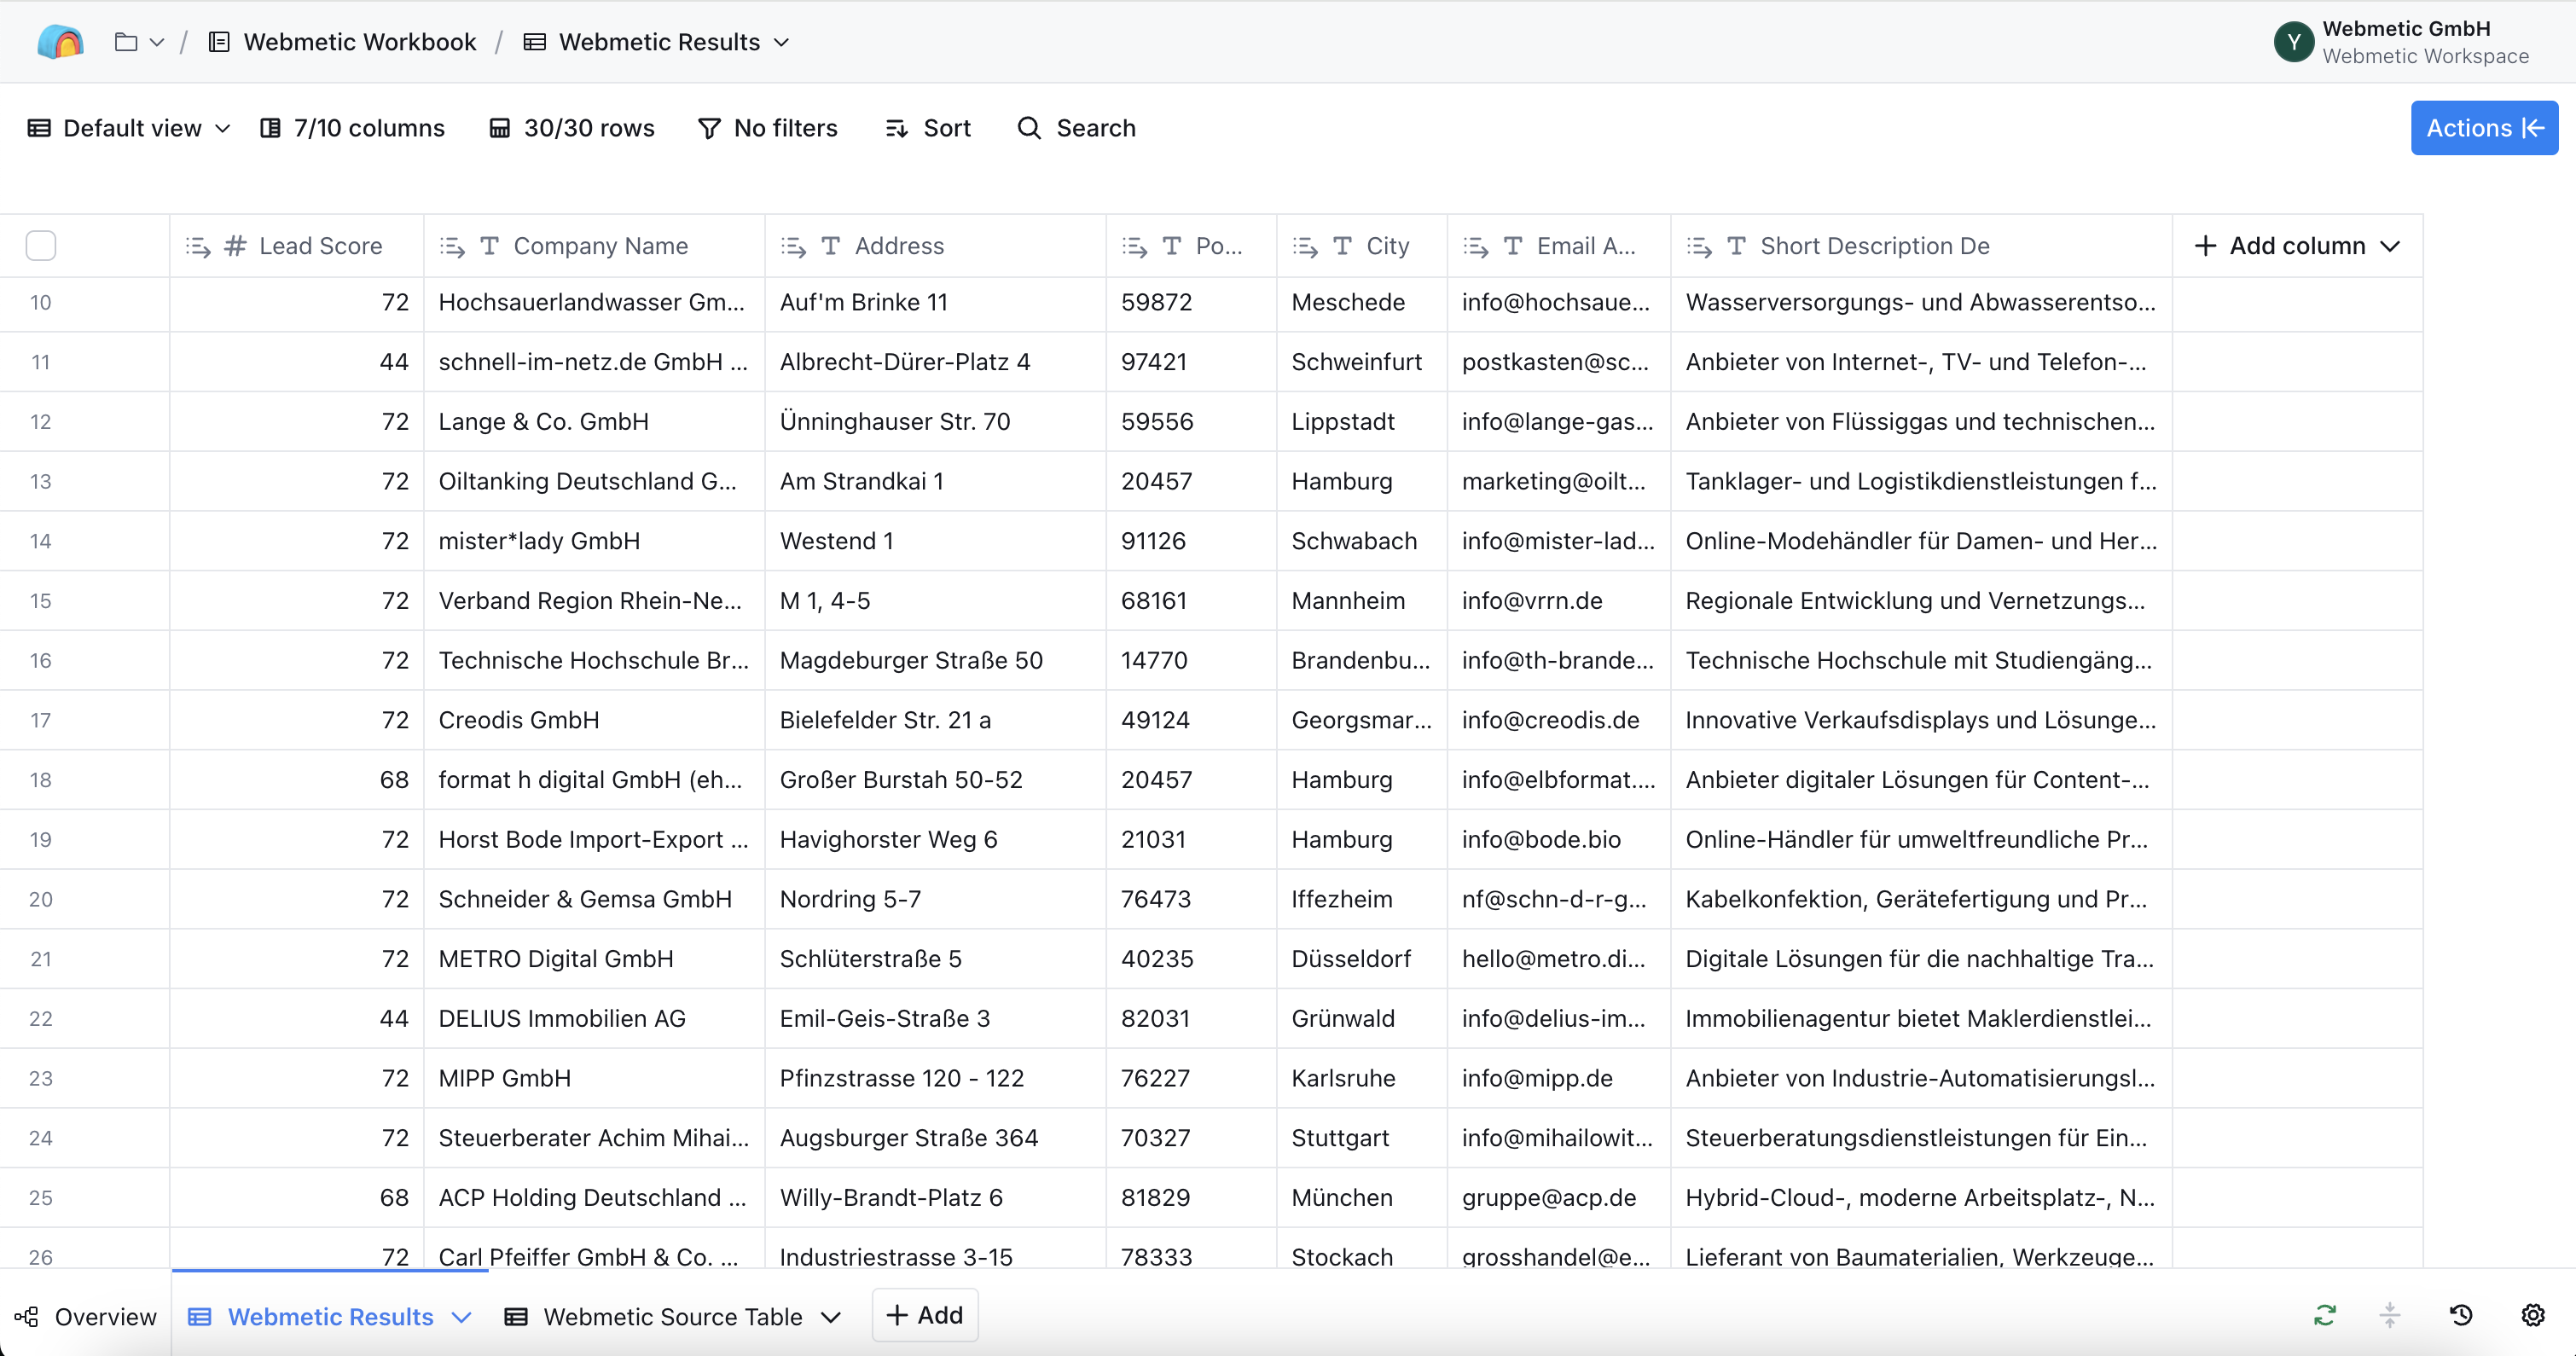Select row number 10
Viewport: 2576px width, 1356px height.
tap(40, 302)
